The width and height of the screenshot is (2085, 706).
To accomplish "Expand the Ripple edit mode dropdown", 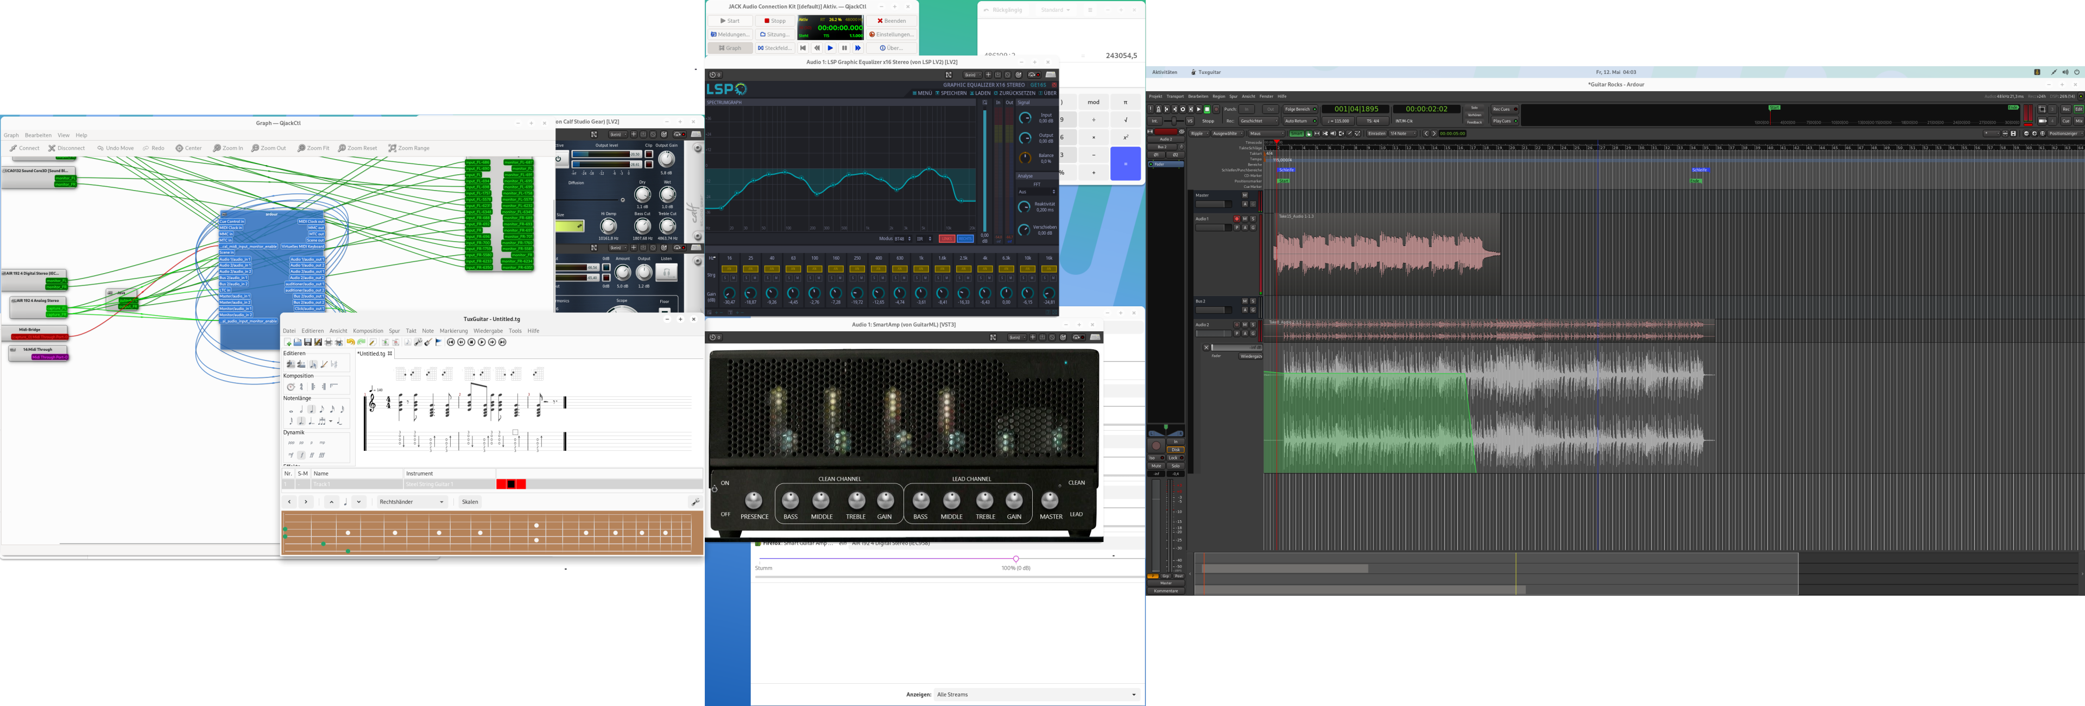I will coord(1199,134).
